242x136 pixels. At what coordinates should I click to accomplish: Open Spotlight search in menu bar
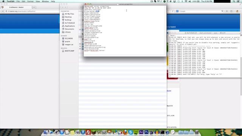(234, 2)
